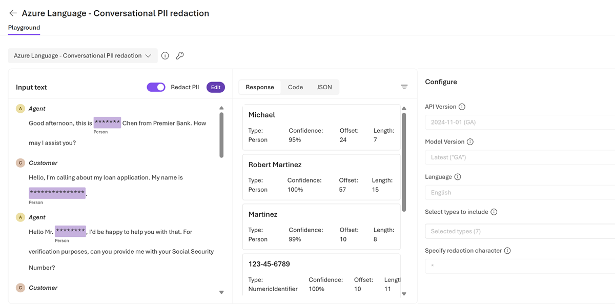Image resolution: width=615 pixels, height=305 pixels.
Task: Toggle the Redact PII switch
Action: click(156, 87)
